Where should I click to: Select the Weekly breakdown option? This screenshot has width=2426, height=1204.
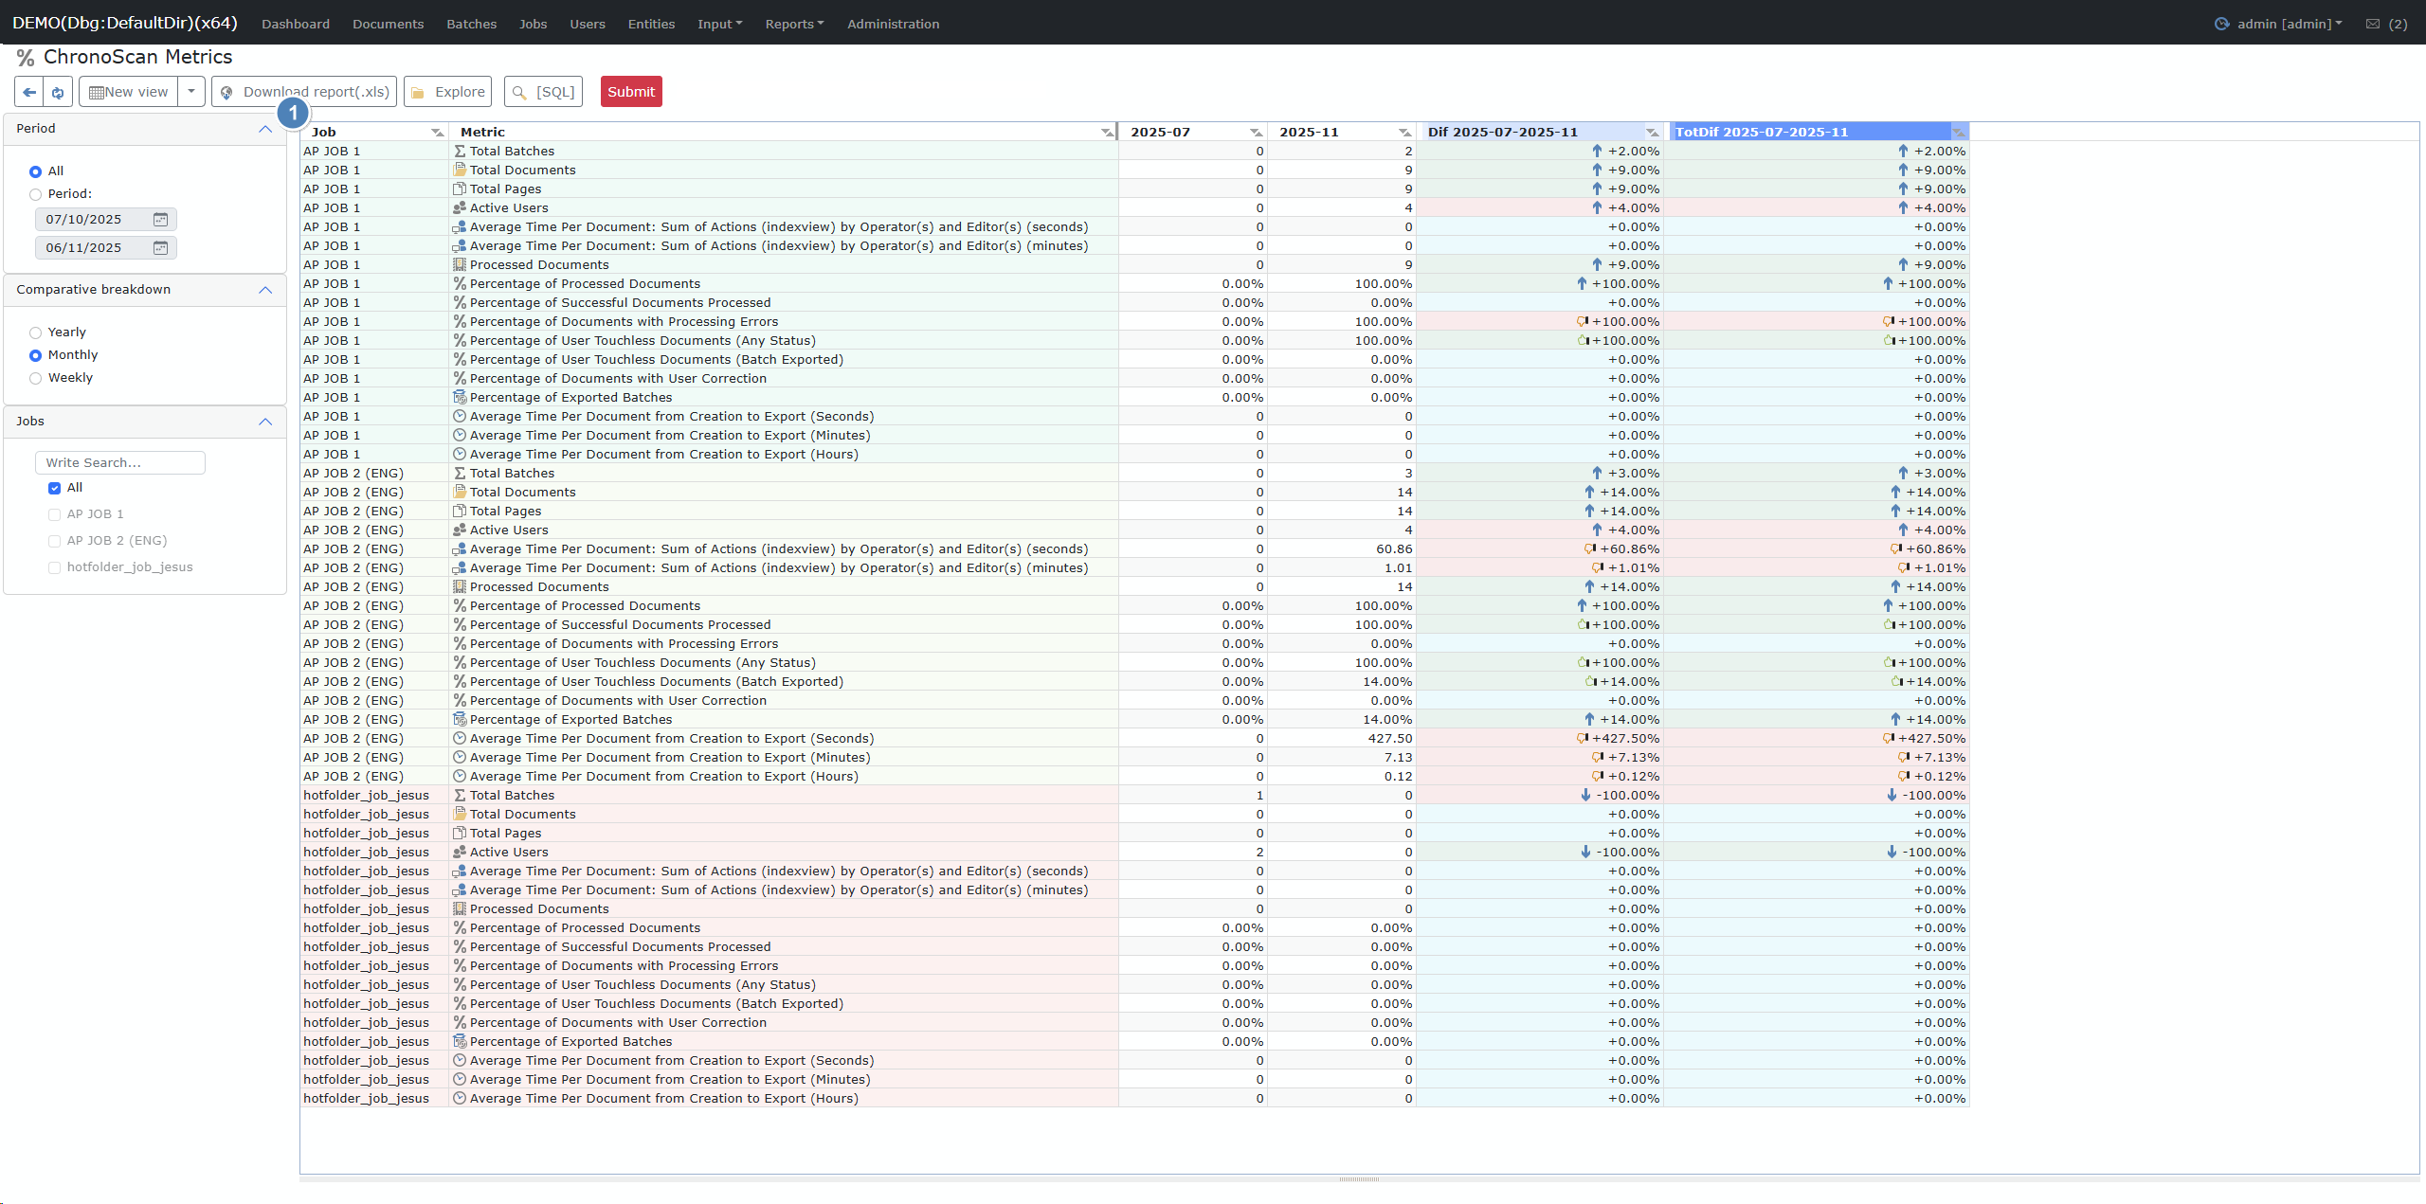pos(36,378)
